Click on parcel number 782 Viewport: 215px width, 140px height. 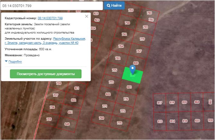118,58
